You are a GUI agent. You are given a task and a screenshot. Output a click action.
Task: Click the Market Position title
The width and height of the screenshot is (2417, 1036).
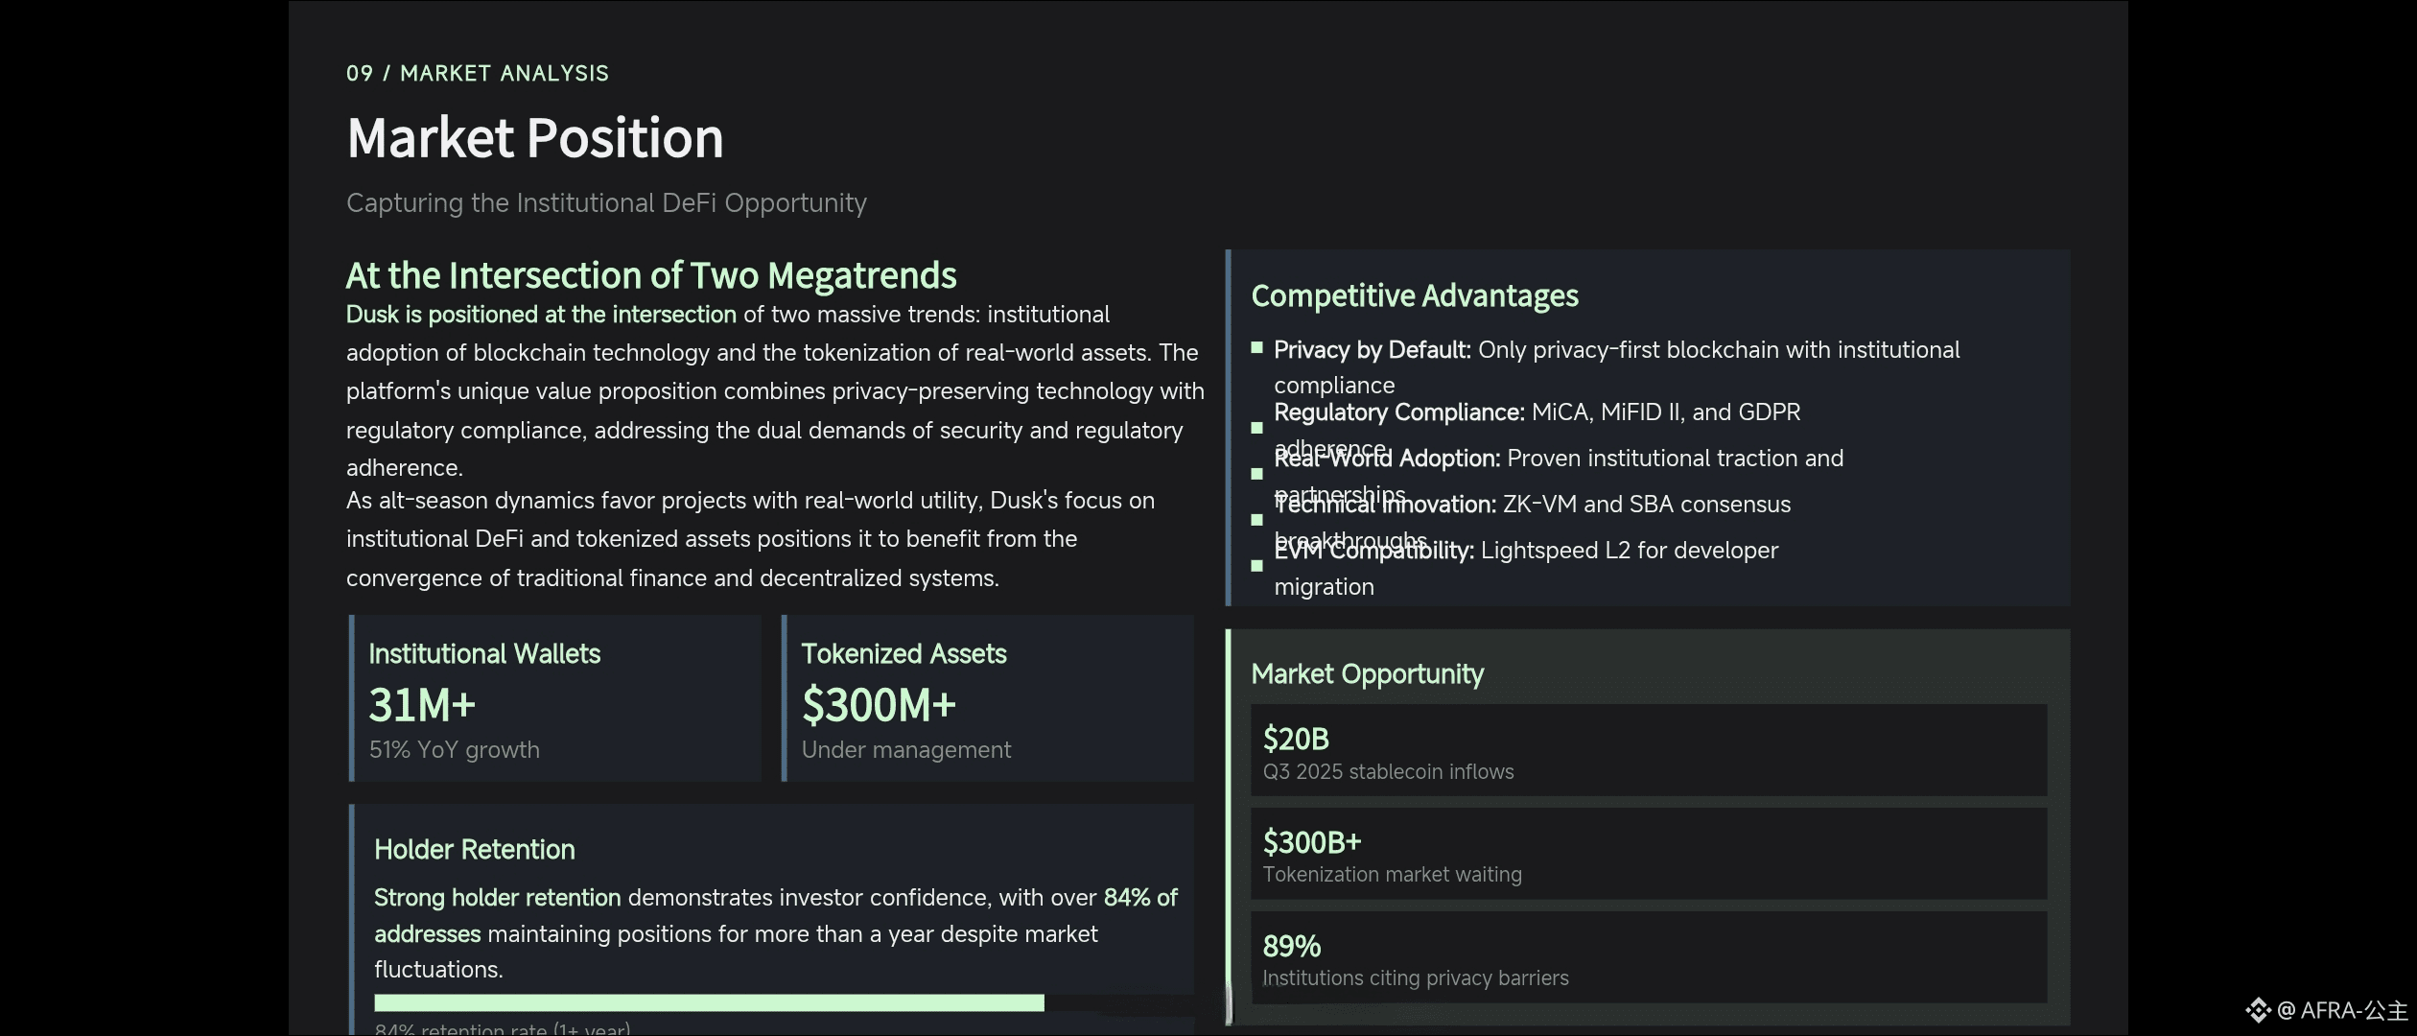coord(535,138)
